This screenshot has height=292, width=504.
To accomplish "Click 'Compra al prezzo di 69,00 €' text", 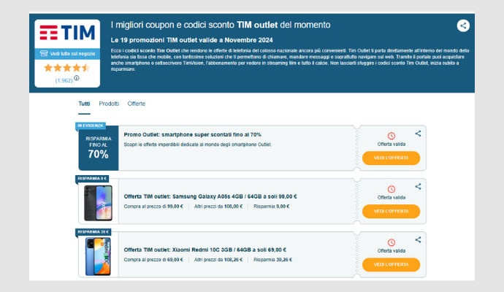I will [x=153, y=260].
